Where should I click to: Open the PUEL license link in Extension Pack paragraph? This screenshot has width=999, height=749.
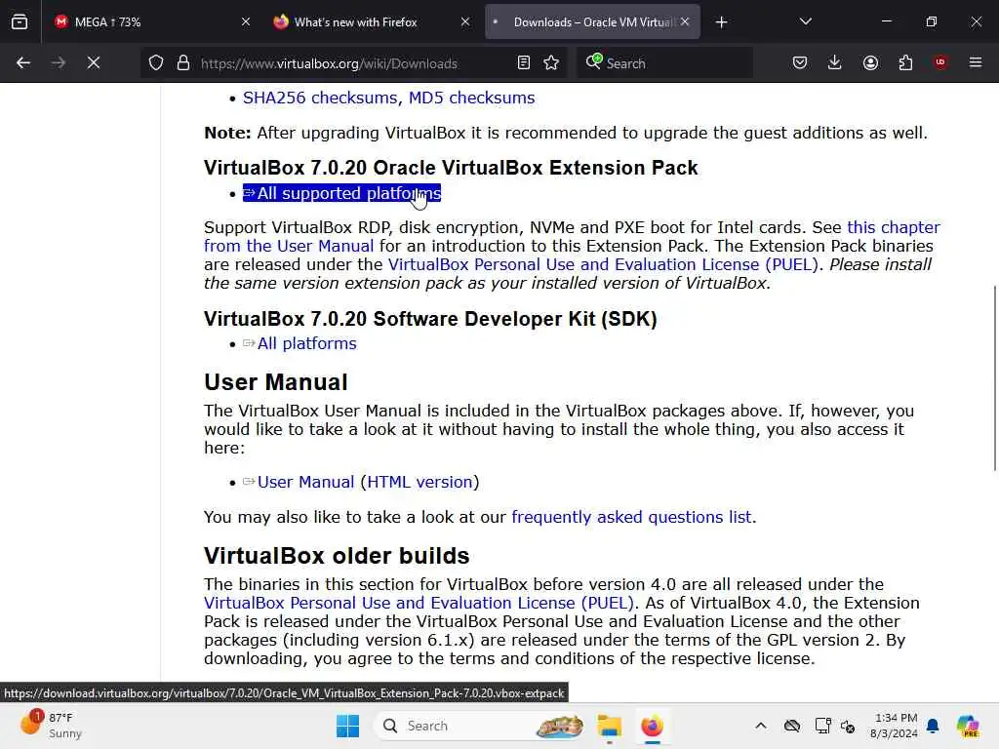tap(603, 264)
